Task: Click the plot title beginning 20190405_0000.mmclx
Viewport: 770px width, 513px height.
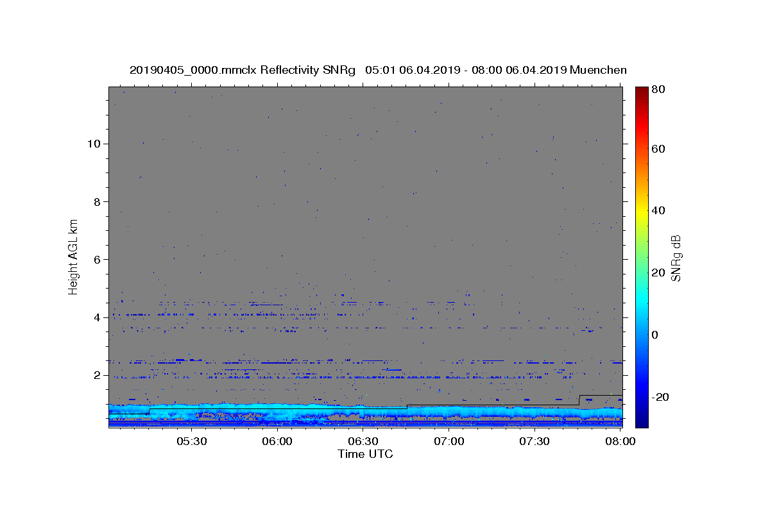Action: pyautogui.click(x=378, y=70)
